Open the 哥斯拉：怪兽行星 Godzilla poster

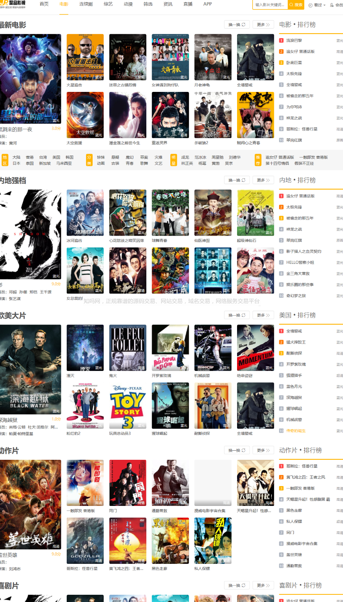click(85, 541)
